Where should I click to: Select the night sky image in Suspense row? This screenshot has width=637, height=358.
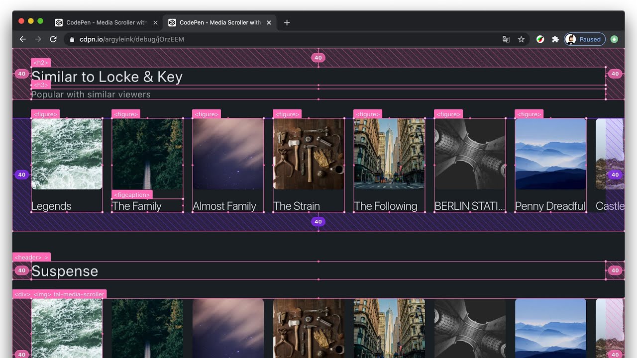(x=228, y=328)
